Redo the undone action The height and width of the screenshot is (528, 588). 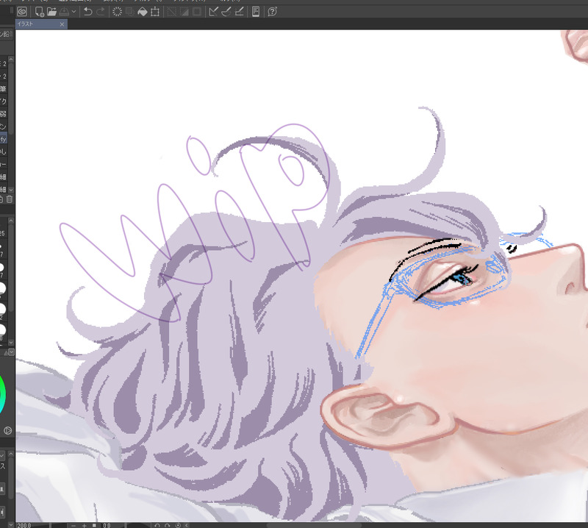tap(101, 12)
